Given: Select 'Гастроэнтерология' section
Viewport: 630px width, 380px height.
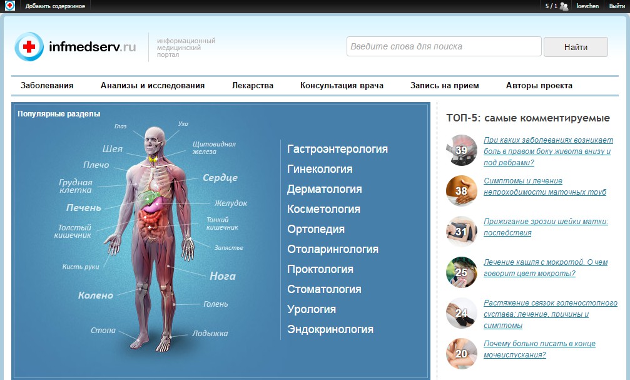Looking at the screenshot, I should pos(337,149).
